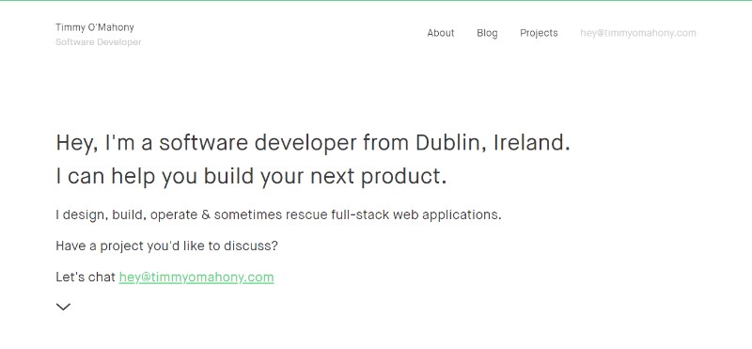Click the green loading bar at top

(x=376, y=1)
